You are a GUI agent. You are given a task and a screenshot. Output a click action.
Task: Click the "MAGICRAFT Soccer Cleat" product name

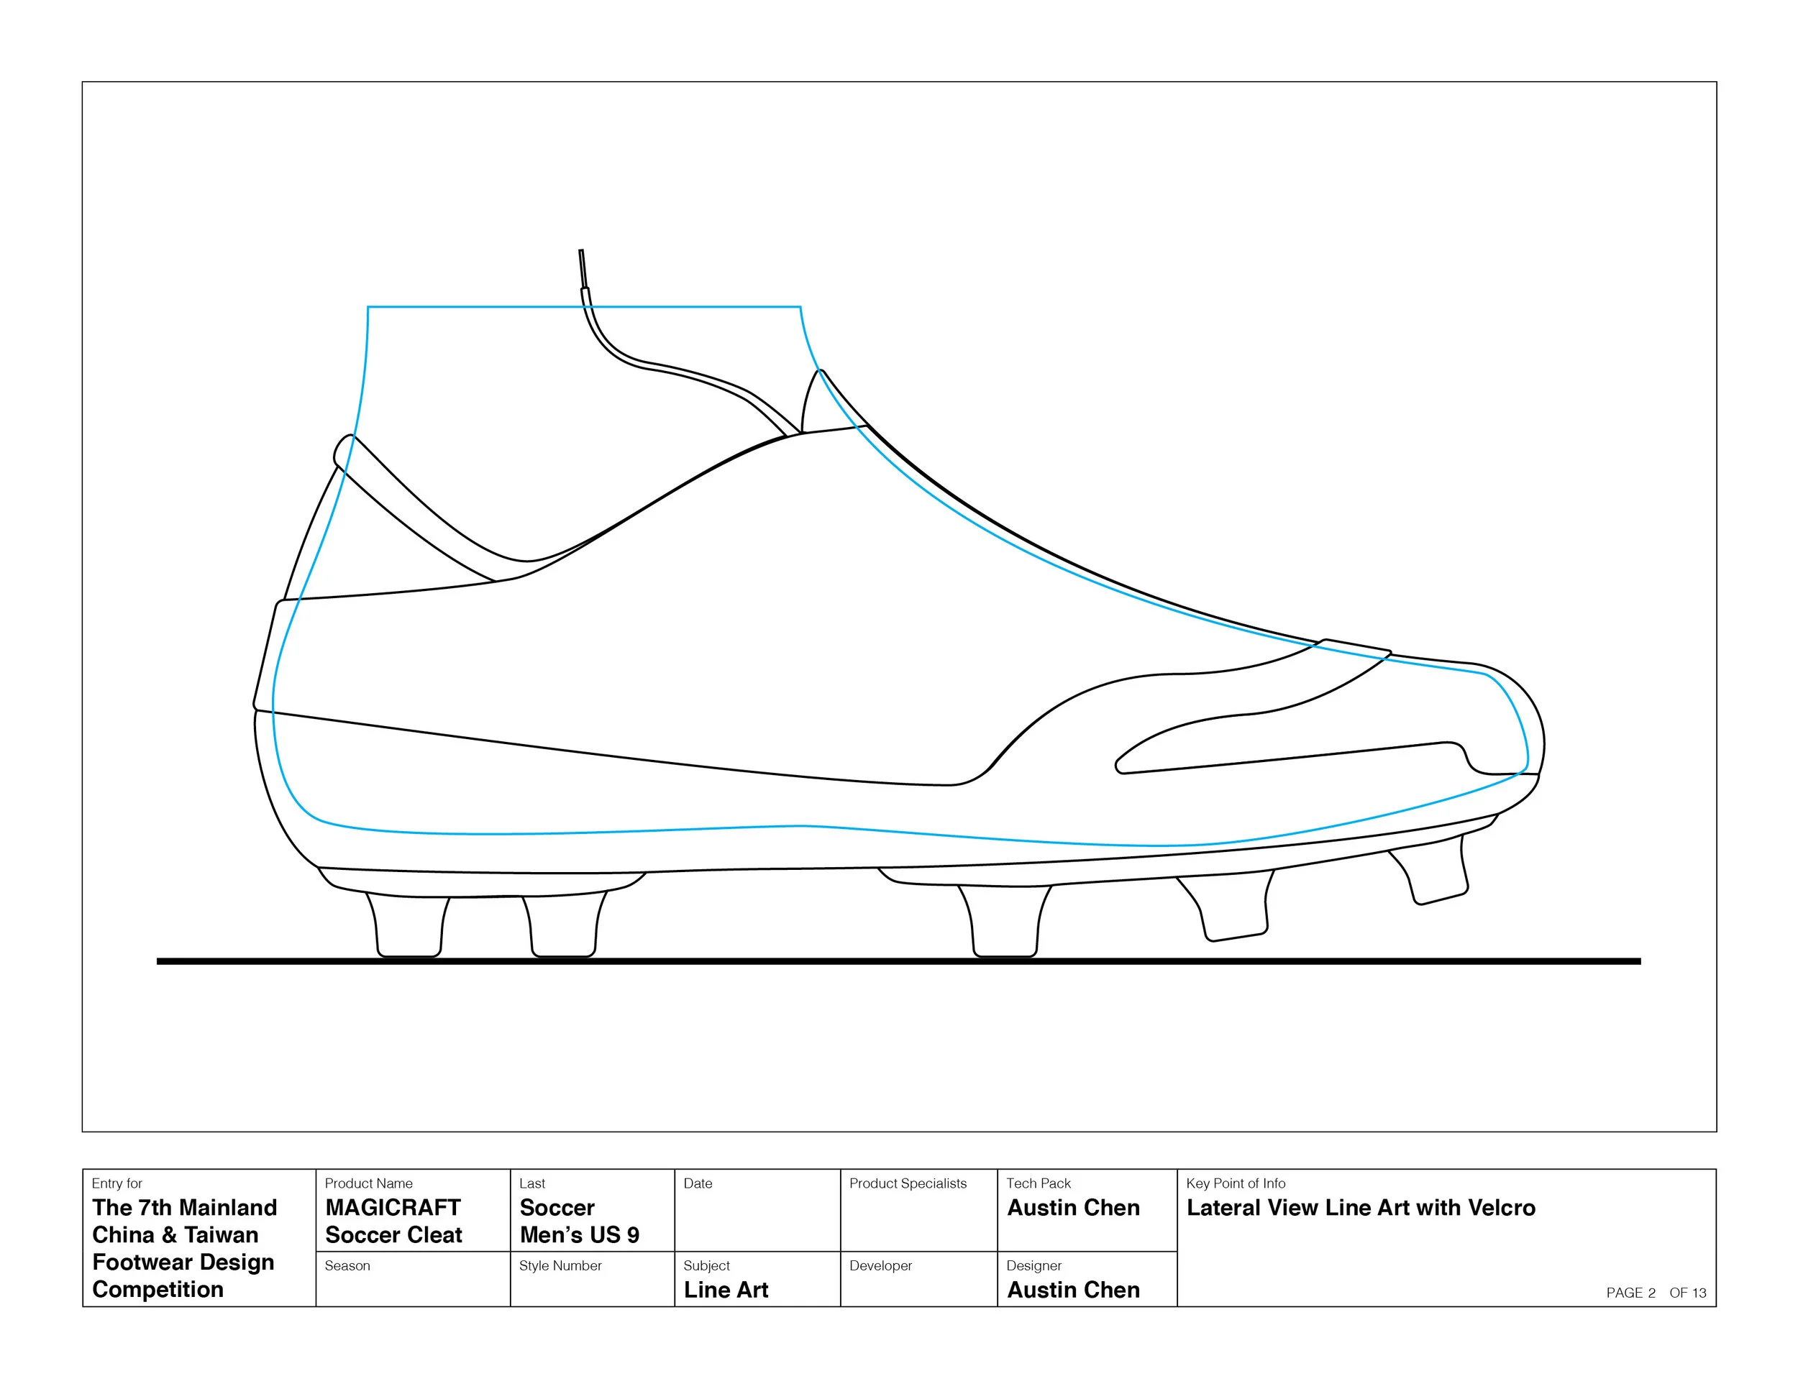point(393,1221)
